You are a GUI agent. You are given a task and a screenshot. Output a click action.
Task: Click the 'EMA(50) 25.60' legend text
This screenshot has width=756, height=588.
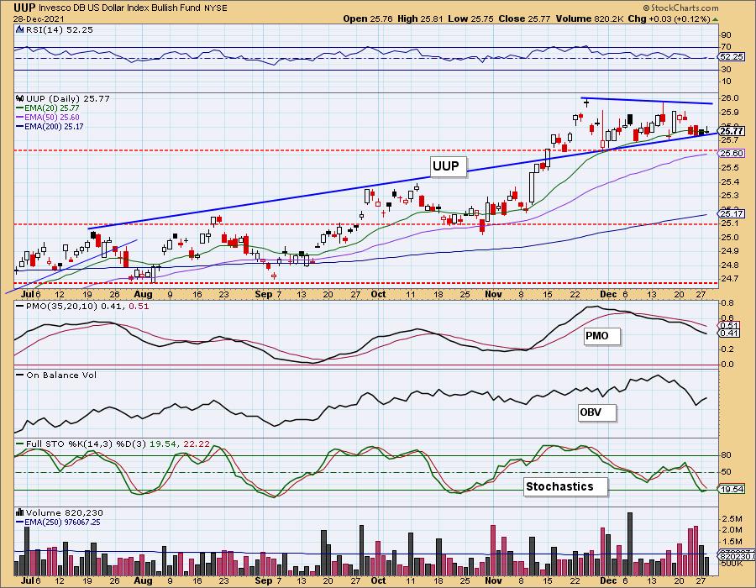51,118
